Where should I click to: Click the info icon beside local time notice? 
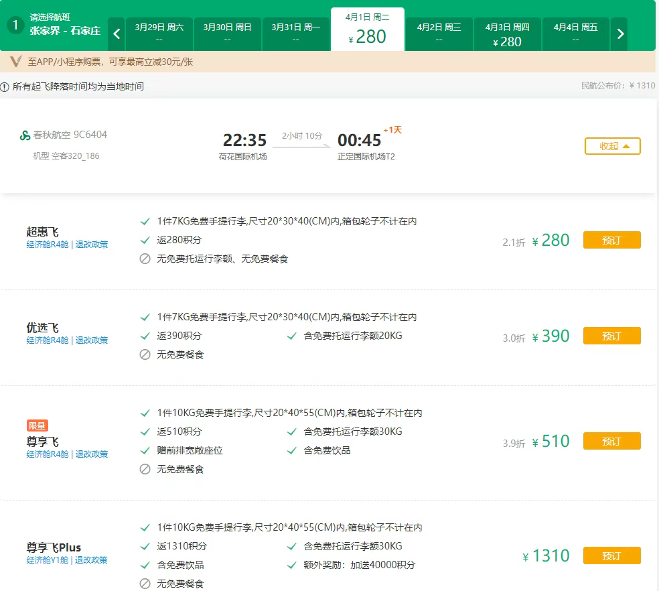5,86
